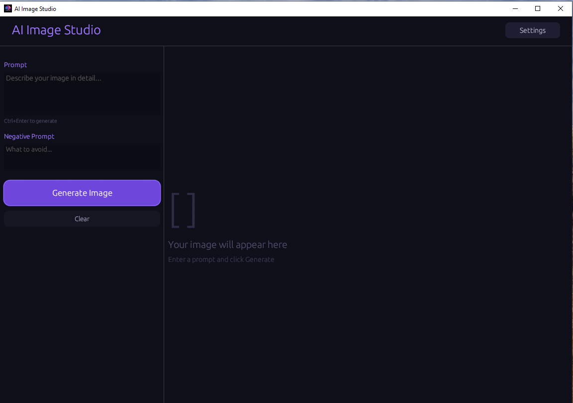
Task: Click the Prompt label
Action: click(15, 65)
